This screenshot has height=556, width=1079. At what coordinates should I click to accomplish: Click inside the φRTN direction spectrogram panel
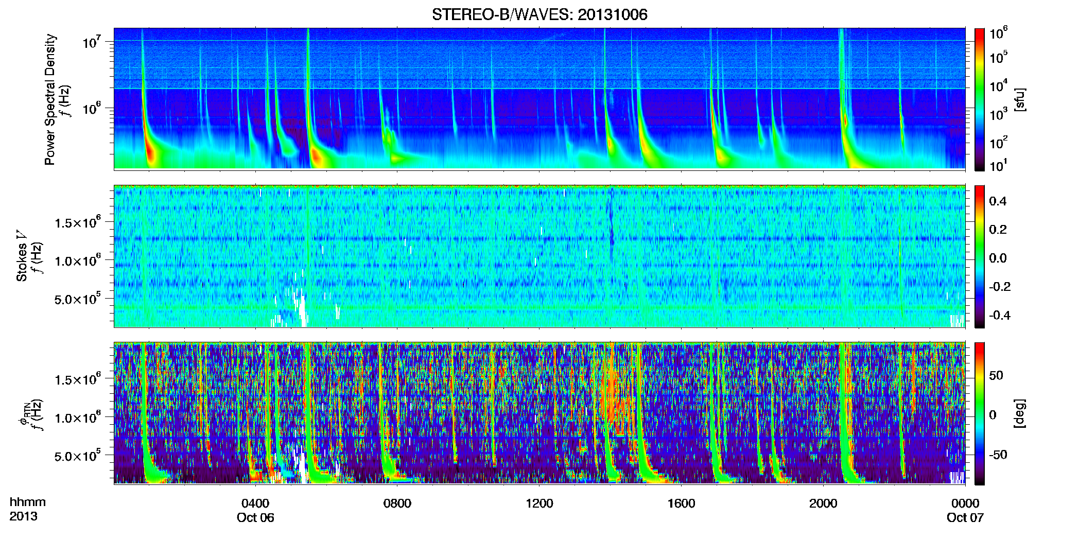pyautogui.click(x=539, y=413)
